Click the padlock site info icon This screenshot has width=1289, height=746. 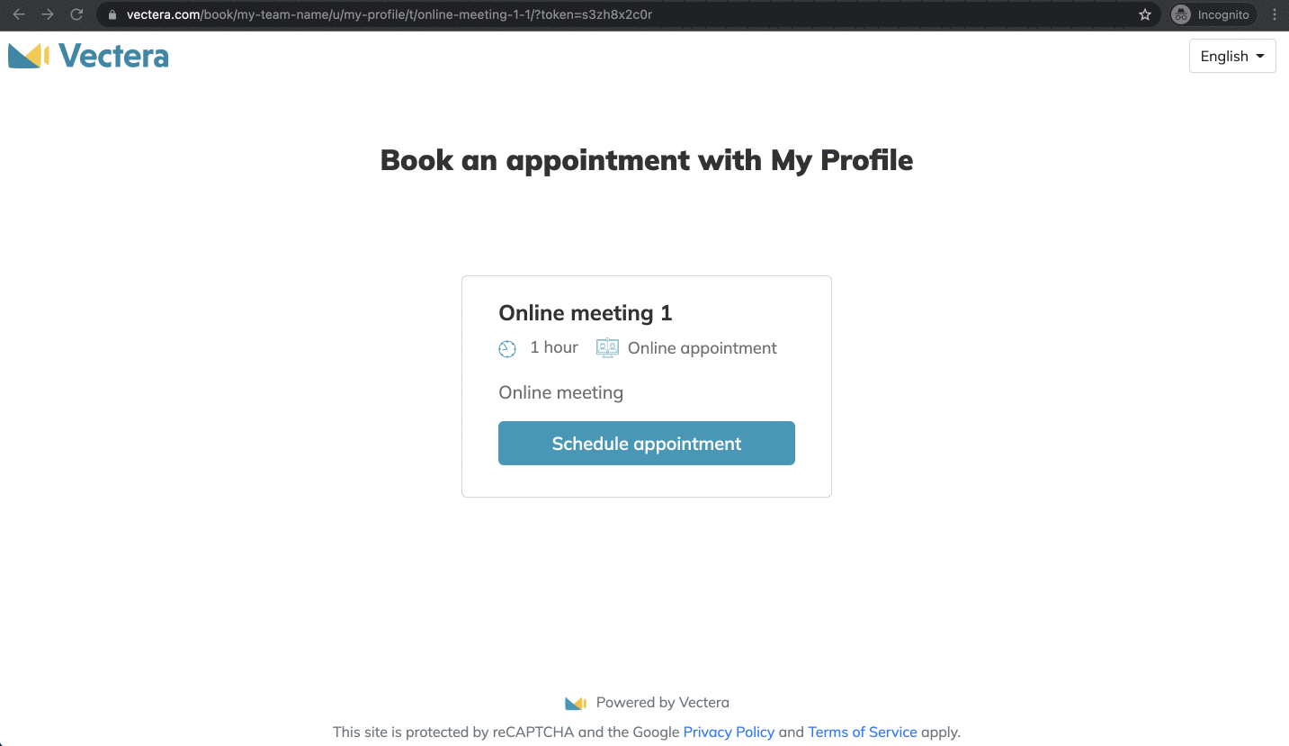(x=112, y=14)
